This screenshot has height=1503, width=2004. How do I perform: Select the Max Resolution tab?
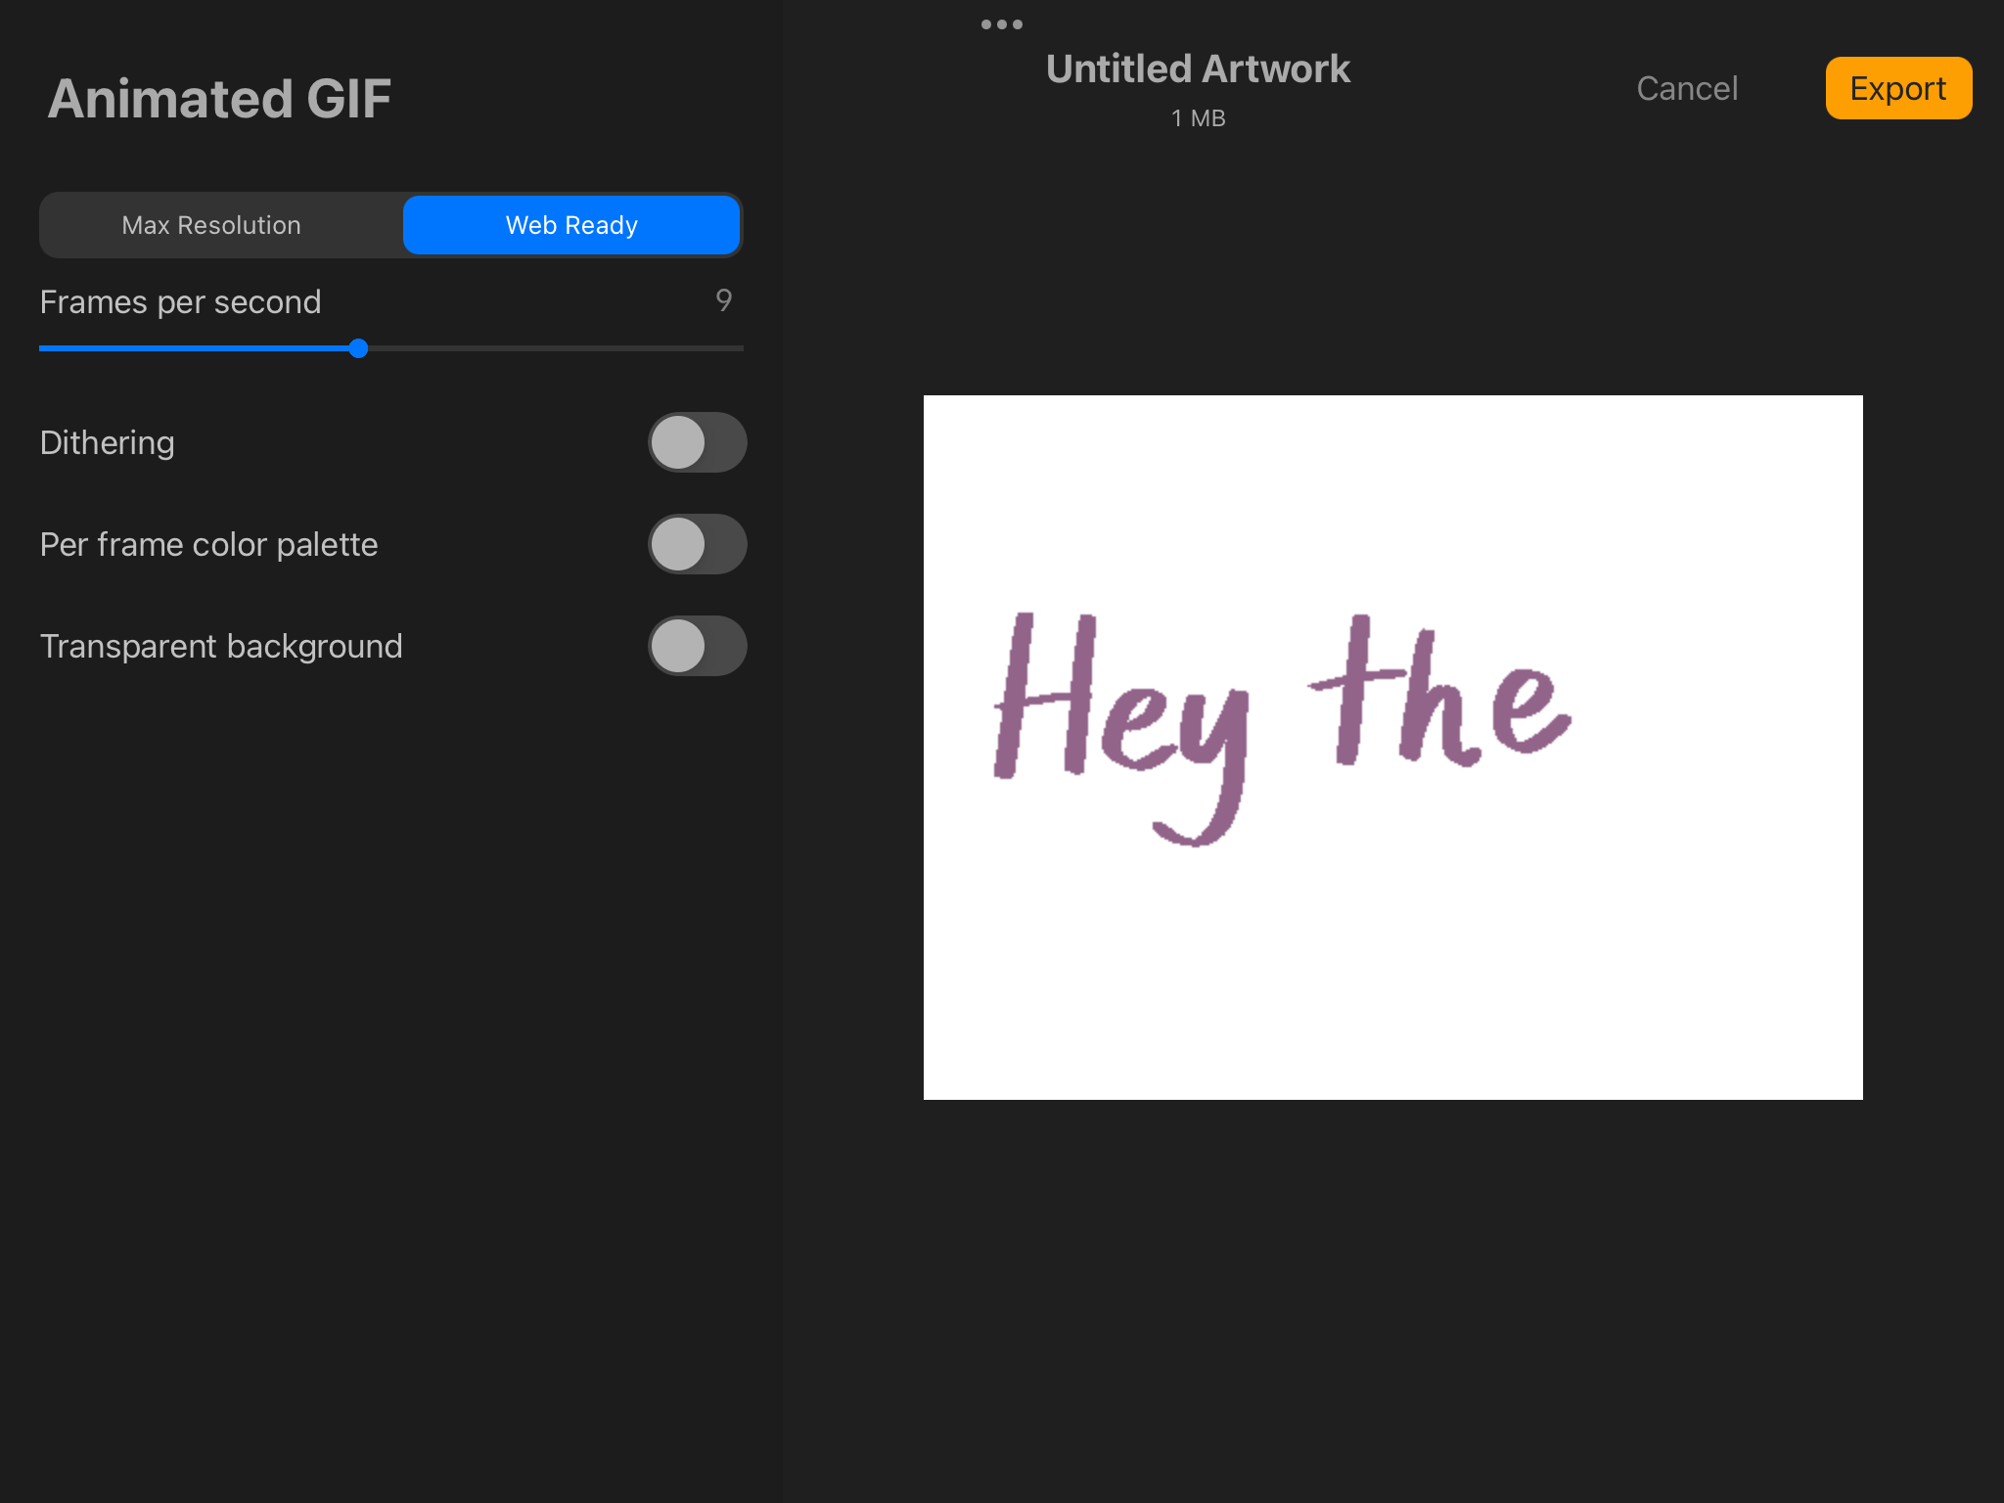click(x=211, y=225)
